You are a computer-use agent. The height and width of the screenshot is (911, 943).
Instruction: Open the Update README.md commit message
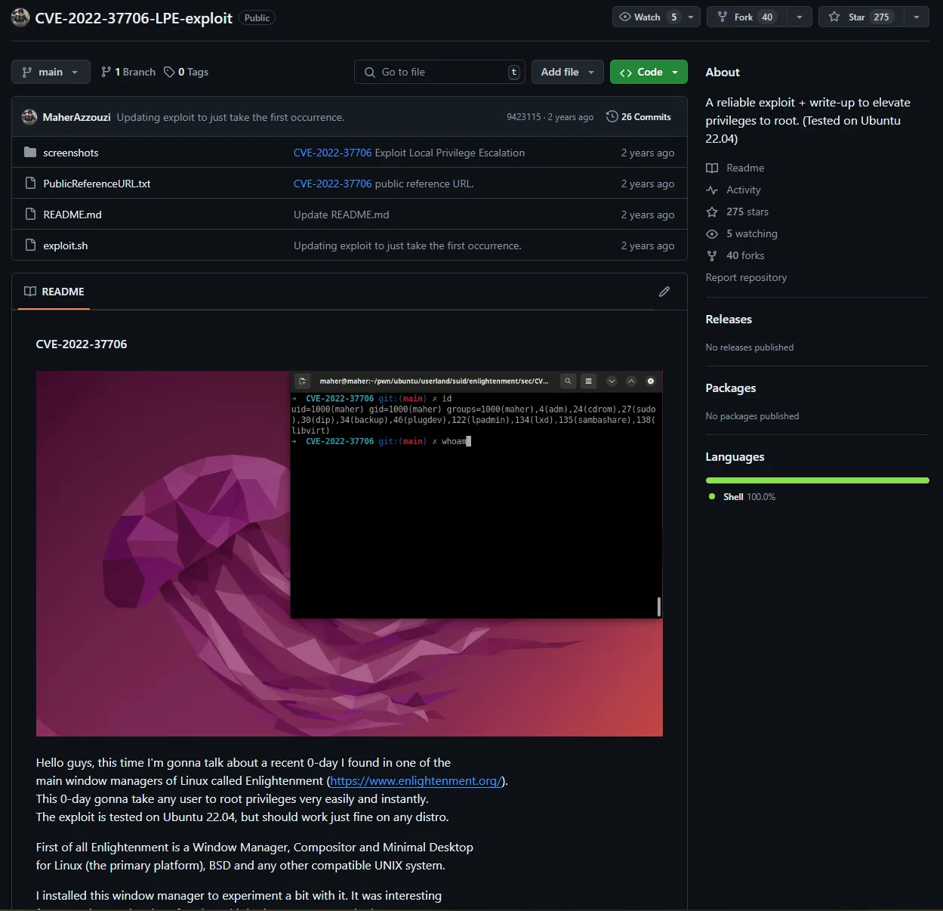tap(341, 215)
